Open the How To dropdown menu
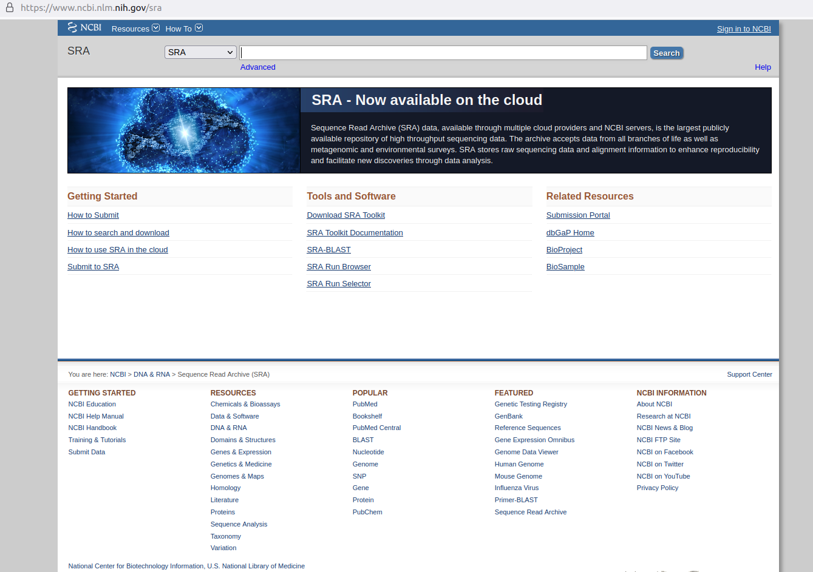The height and width of the screenshot is (572, 813). (184, 29)
